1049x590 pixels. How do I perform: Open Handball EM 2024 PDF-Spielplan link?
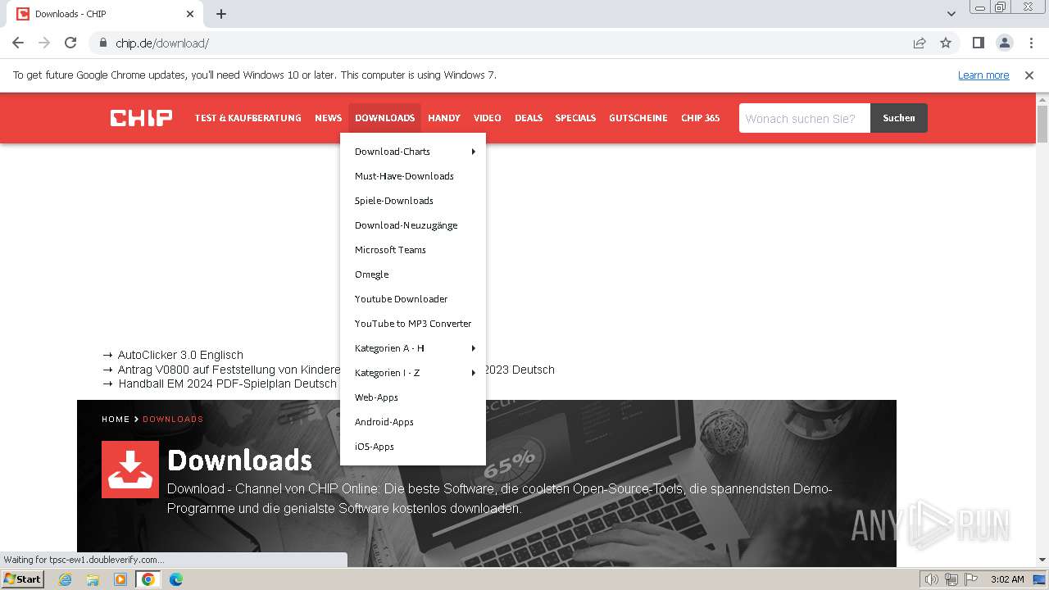point(227,383)
